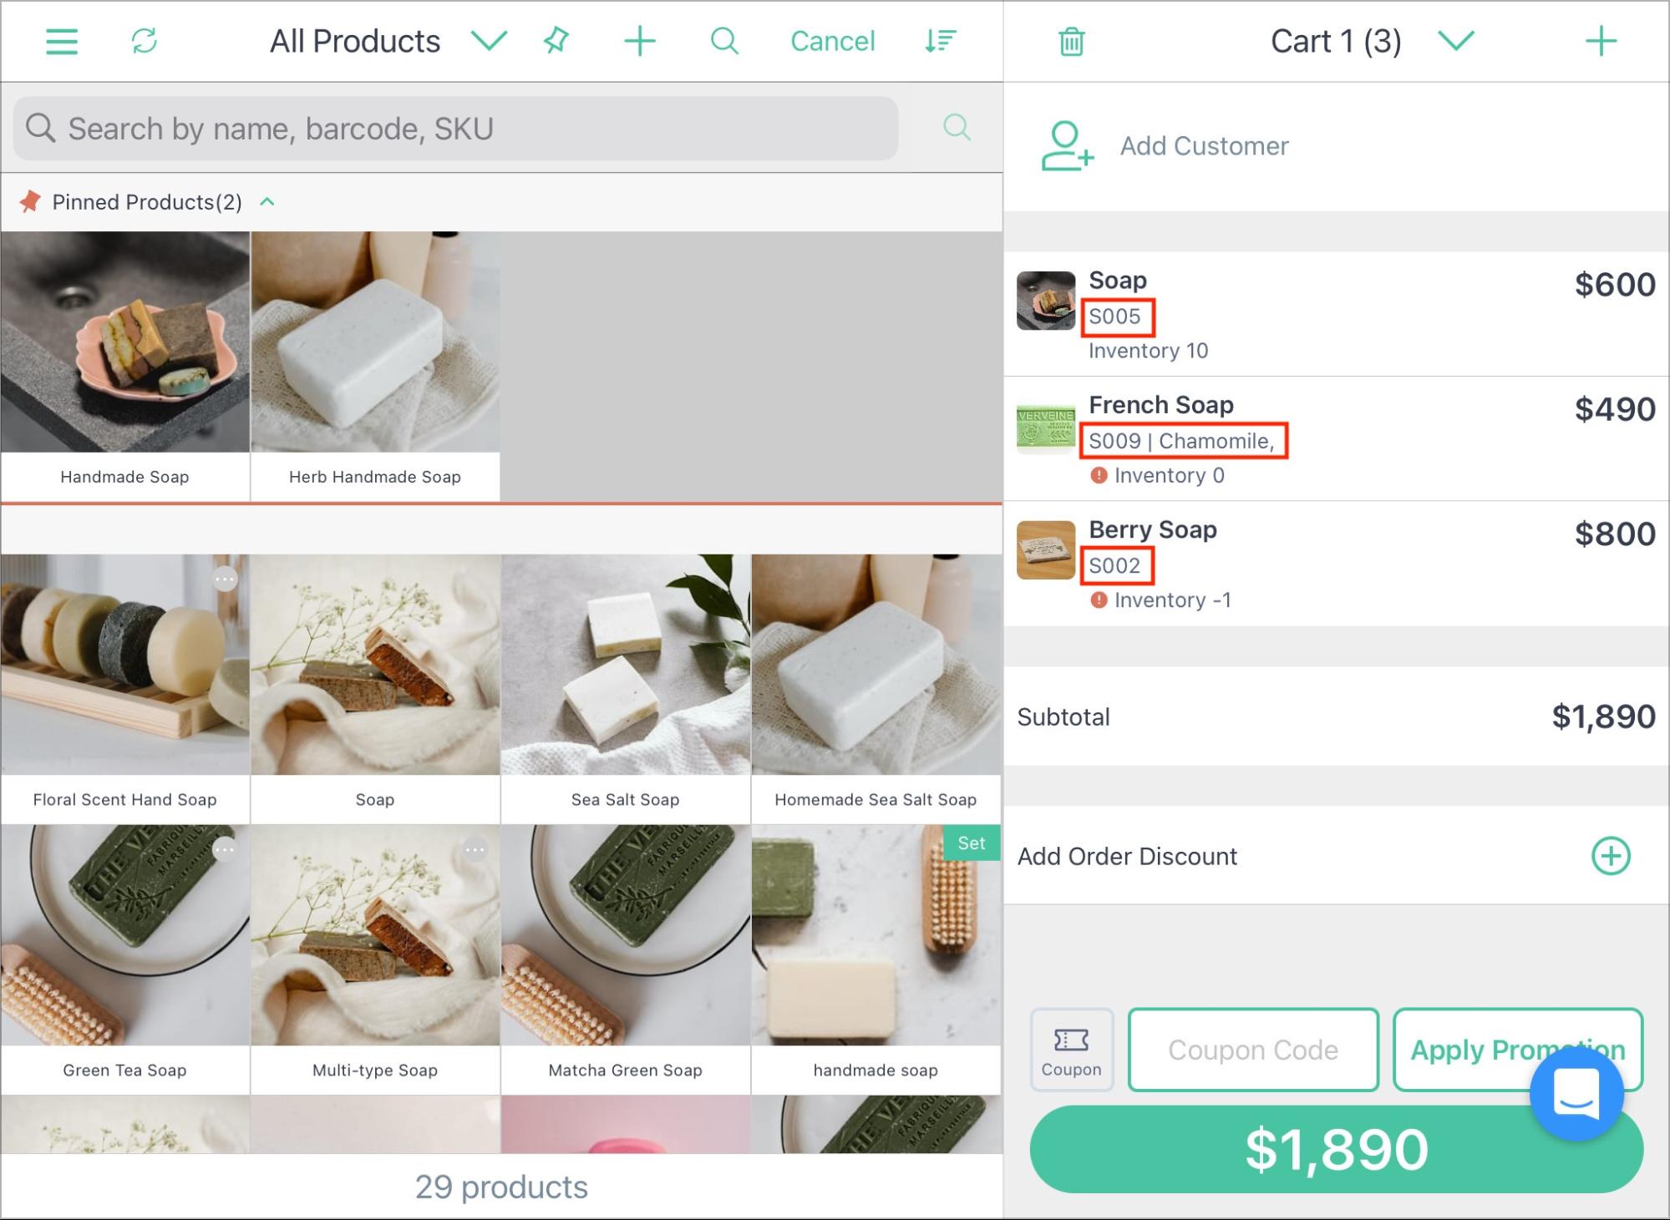The width and height of the screenshot is (1670, 1220).
Task: Select pinned Herb Handmade Soap product
Action: click(x=375, y=367)
